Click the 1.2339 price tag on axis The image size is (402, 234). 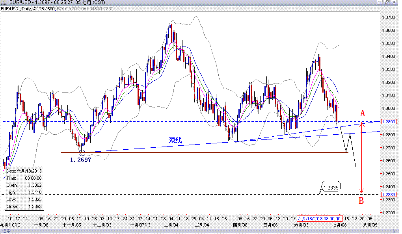coord(389,195)
